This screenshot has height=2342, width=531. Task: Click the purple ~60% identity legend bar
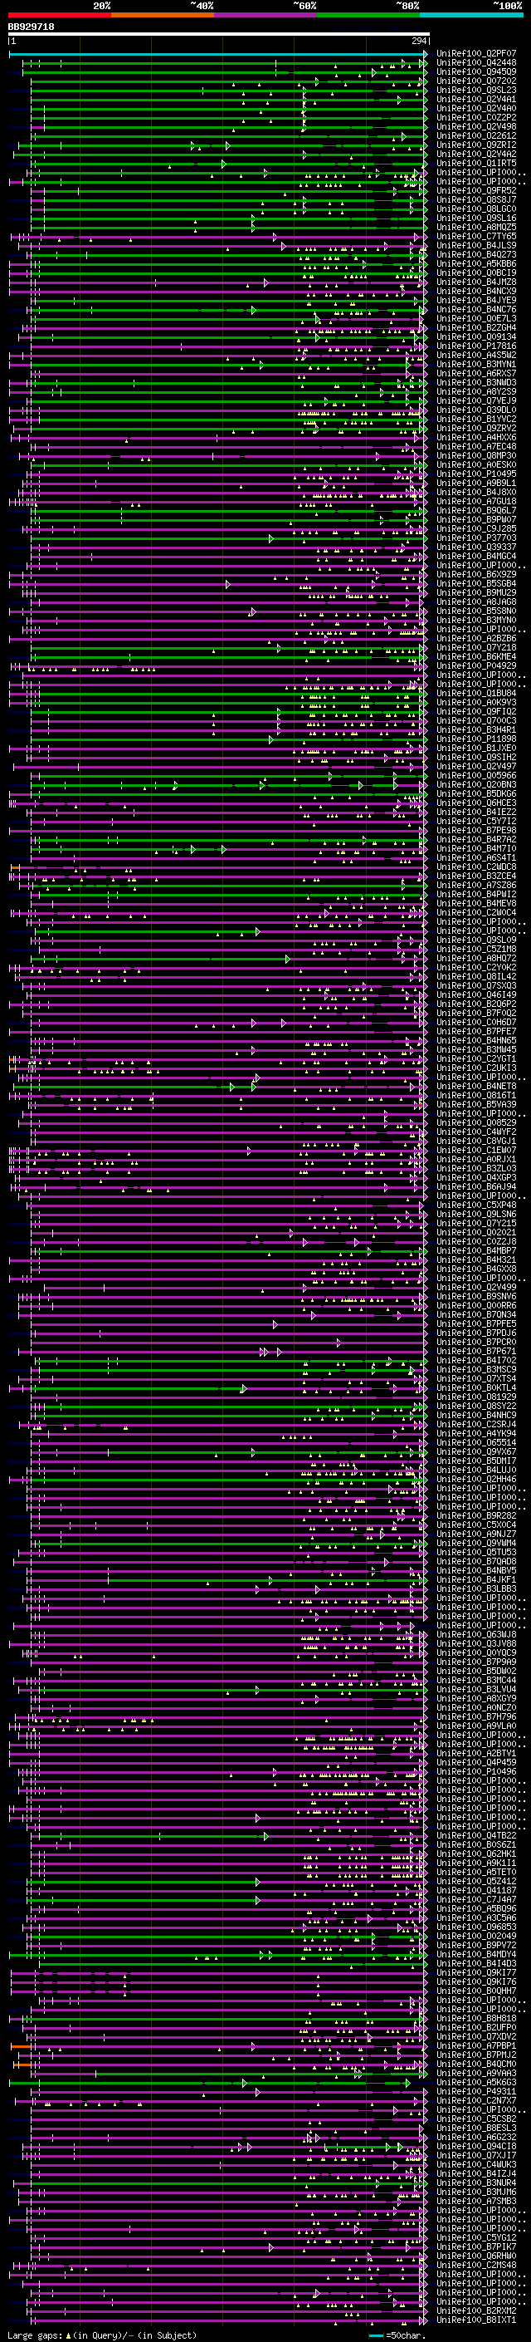click(266, 15)
